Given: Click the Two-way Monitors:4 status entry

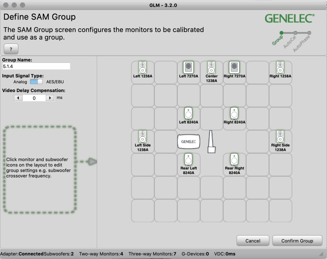Looking at the screenshot, I should [x=101, y=254].
